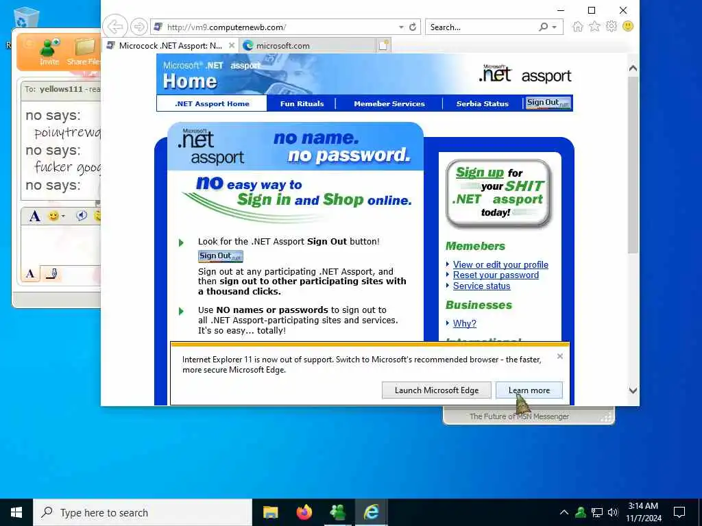
Task: Open File Explorer from the taskbar
Action: pyautogui.click(x=270, y=512)
